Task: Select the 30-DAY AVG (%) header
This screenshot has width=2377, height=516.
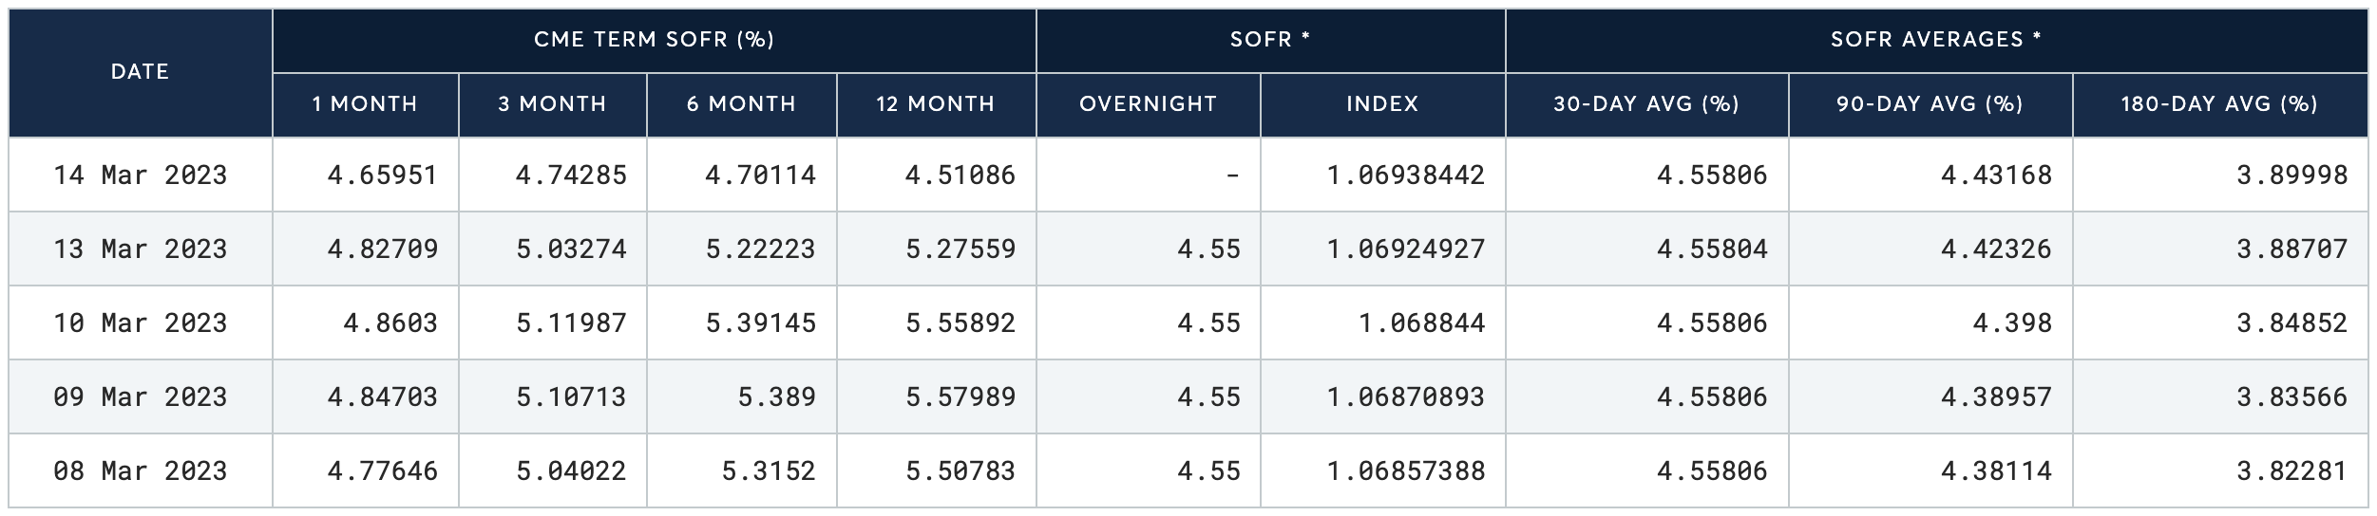Action: point(1646,104)
